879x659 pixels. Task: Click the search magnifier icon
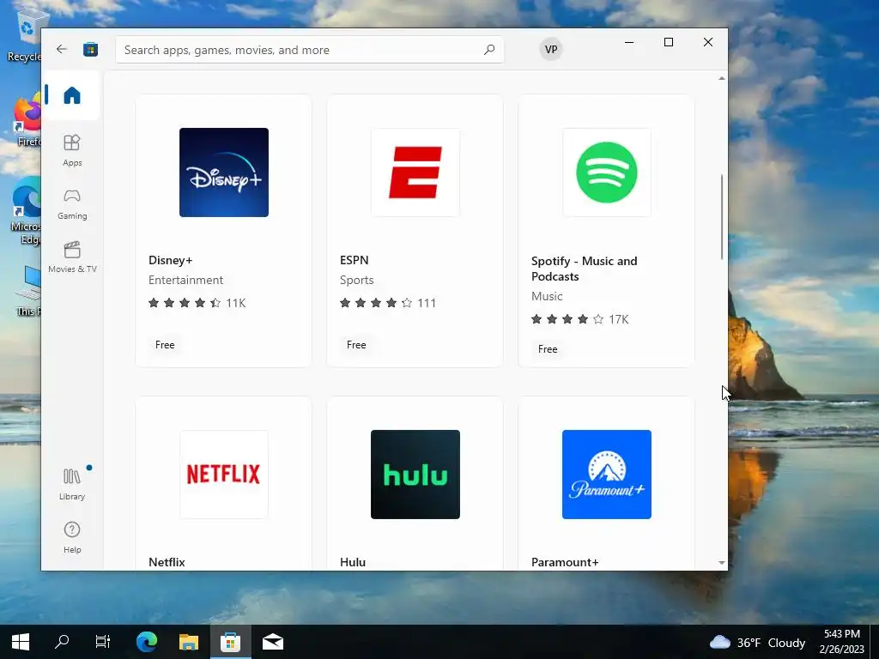[488, 50]
